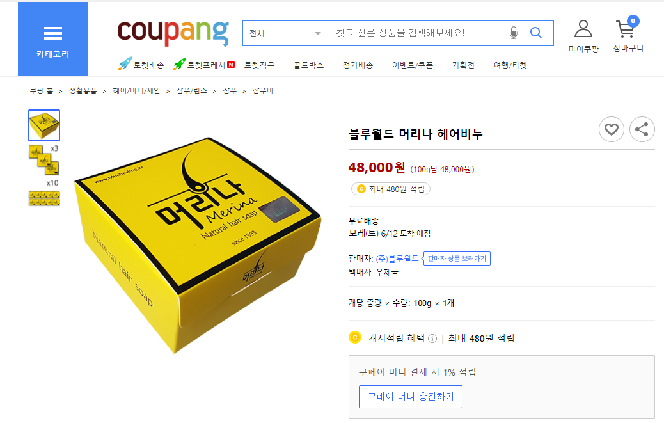Viewport: 664px width, 423px height.
Task: Open the 장바구니 shopping cart icon
Action: [628, 35]
